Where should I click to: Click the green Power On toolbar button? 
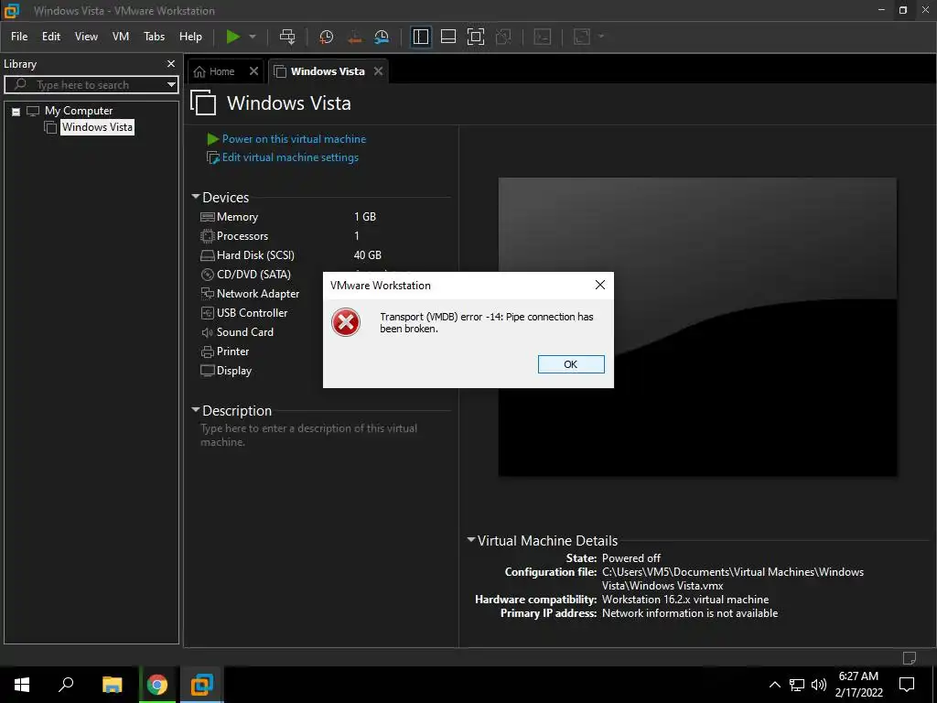[x=233, y=37]
